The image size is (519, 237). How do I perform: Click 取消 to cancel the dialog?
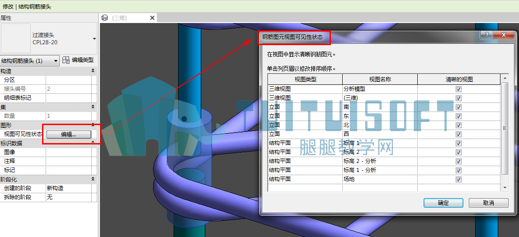point(488,203)
